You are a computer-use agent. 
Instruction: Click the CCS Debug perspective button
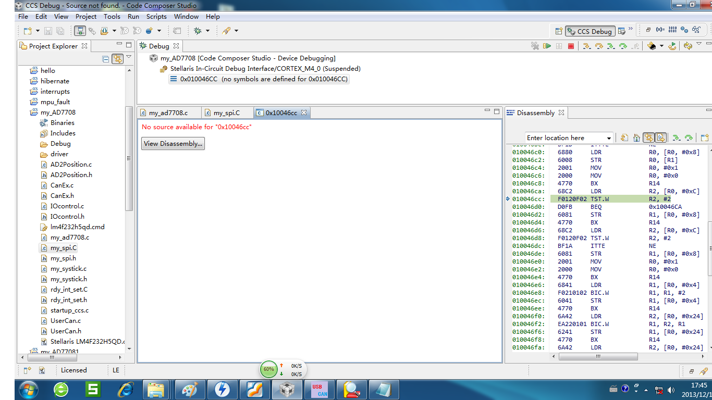tap(590, 31)
